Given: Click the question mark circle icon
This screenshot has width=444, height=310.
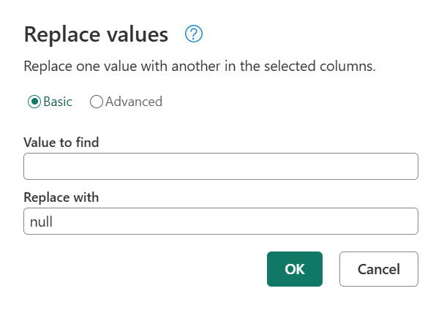Looking at the screenshot, I should click(x=194, y=34).
